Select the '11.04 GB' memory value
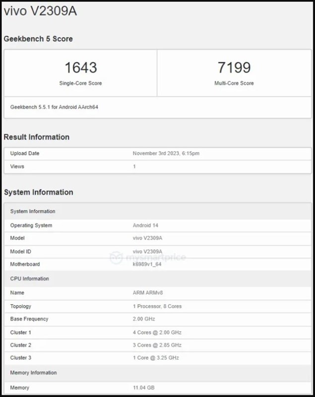This screenshot has height=397, width=315. pos(144,388)
